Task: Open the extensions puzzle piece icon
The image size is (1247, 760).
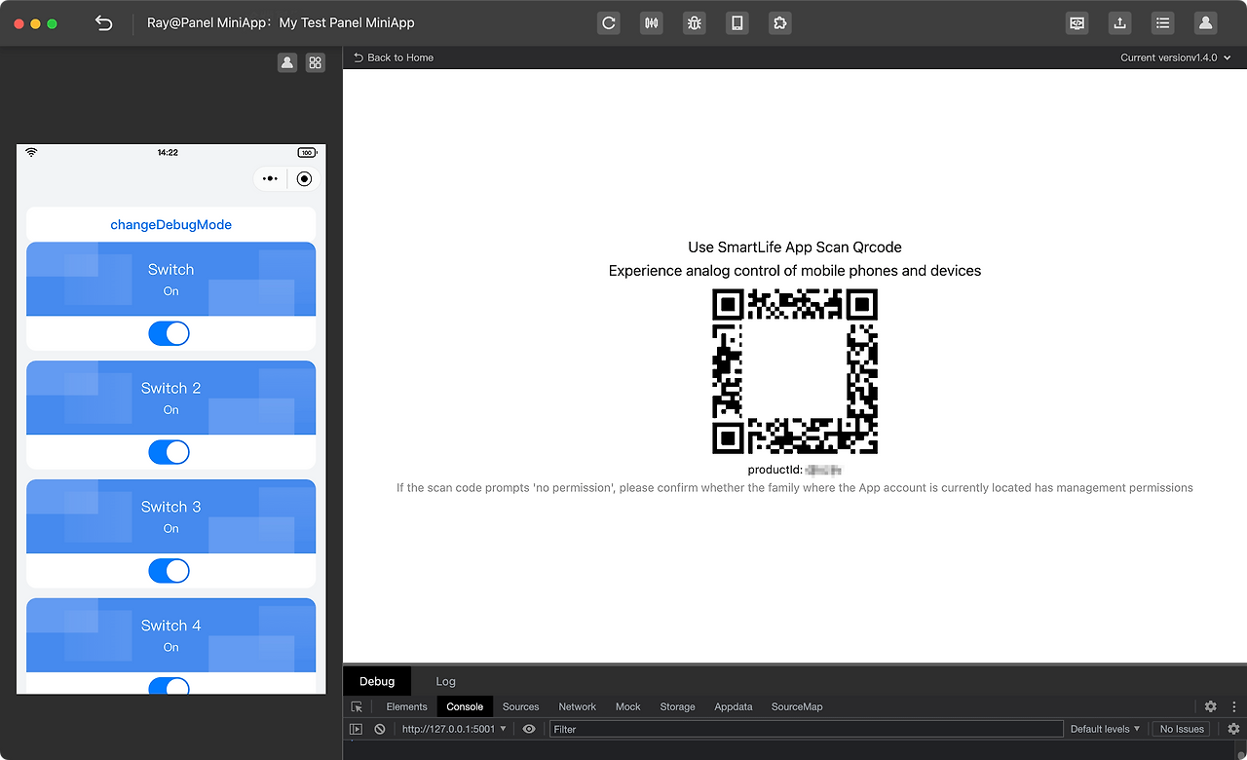Action: point(779,22)
